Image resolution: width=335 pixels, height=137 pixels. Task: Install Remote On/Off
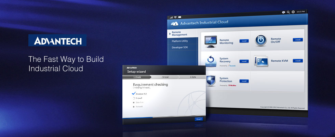click(298, 40)
